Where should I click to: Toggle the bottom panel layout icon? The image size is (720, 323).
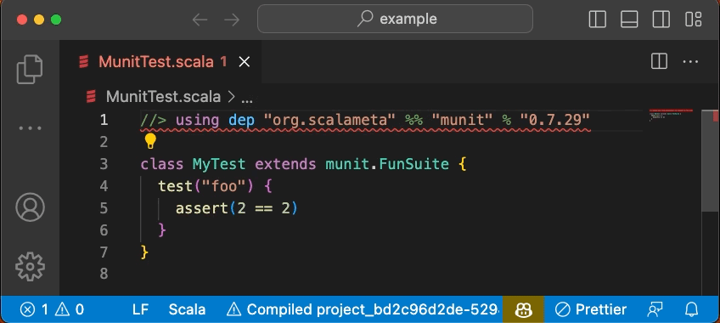[629, 20]
